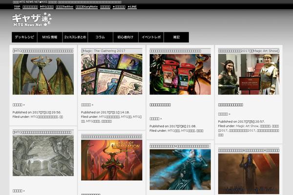Click the ギャザ速 MTG News Net logo
This screenshot has width=293, height=195.
click(x=32, y=19)
